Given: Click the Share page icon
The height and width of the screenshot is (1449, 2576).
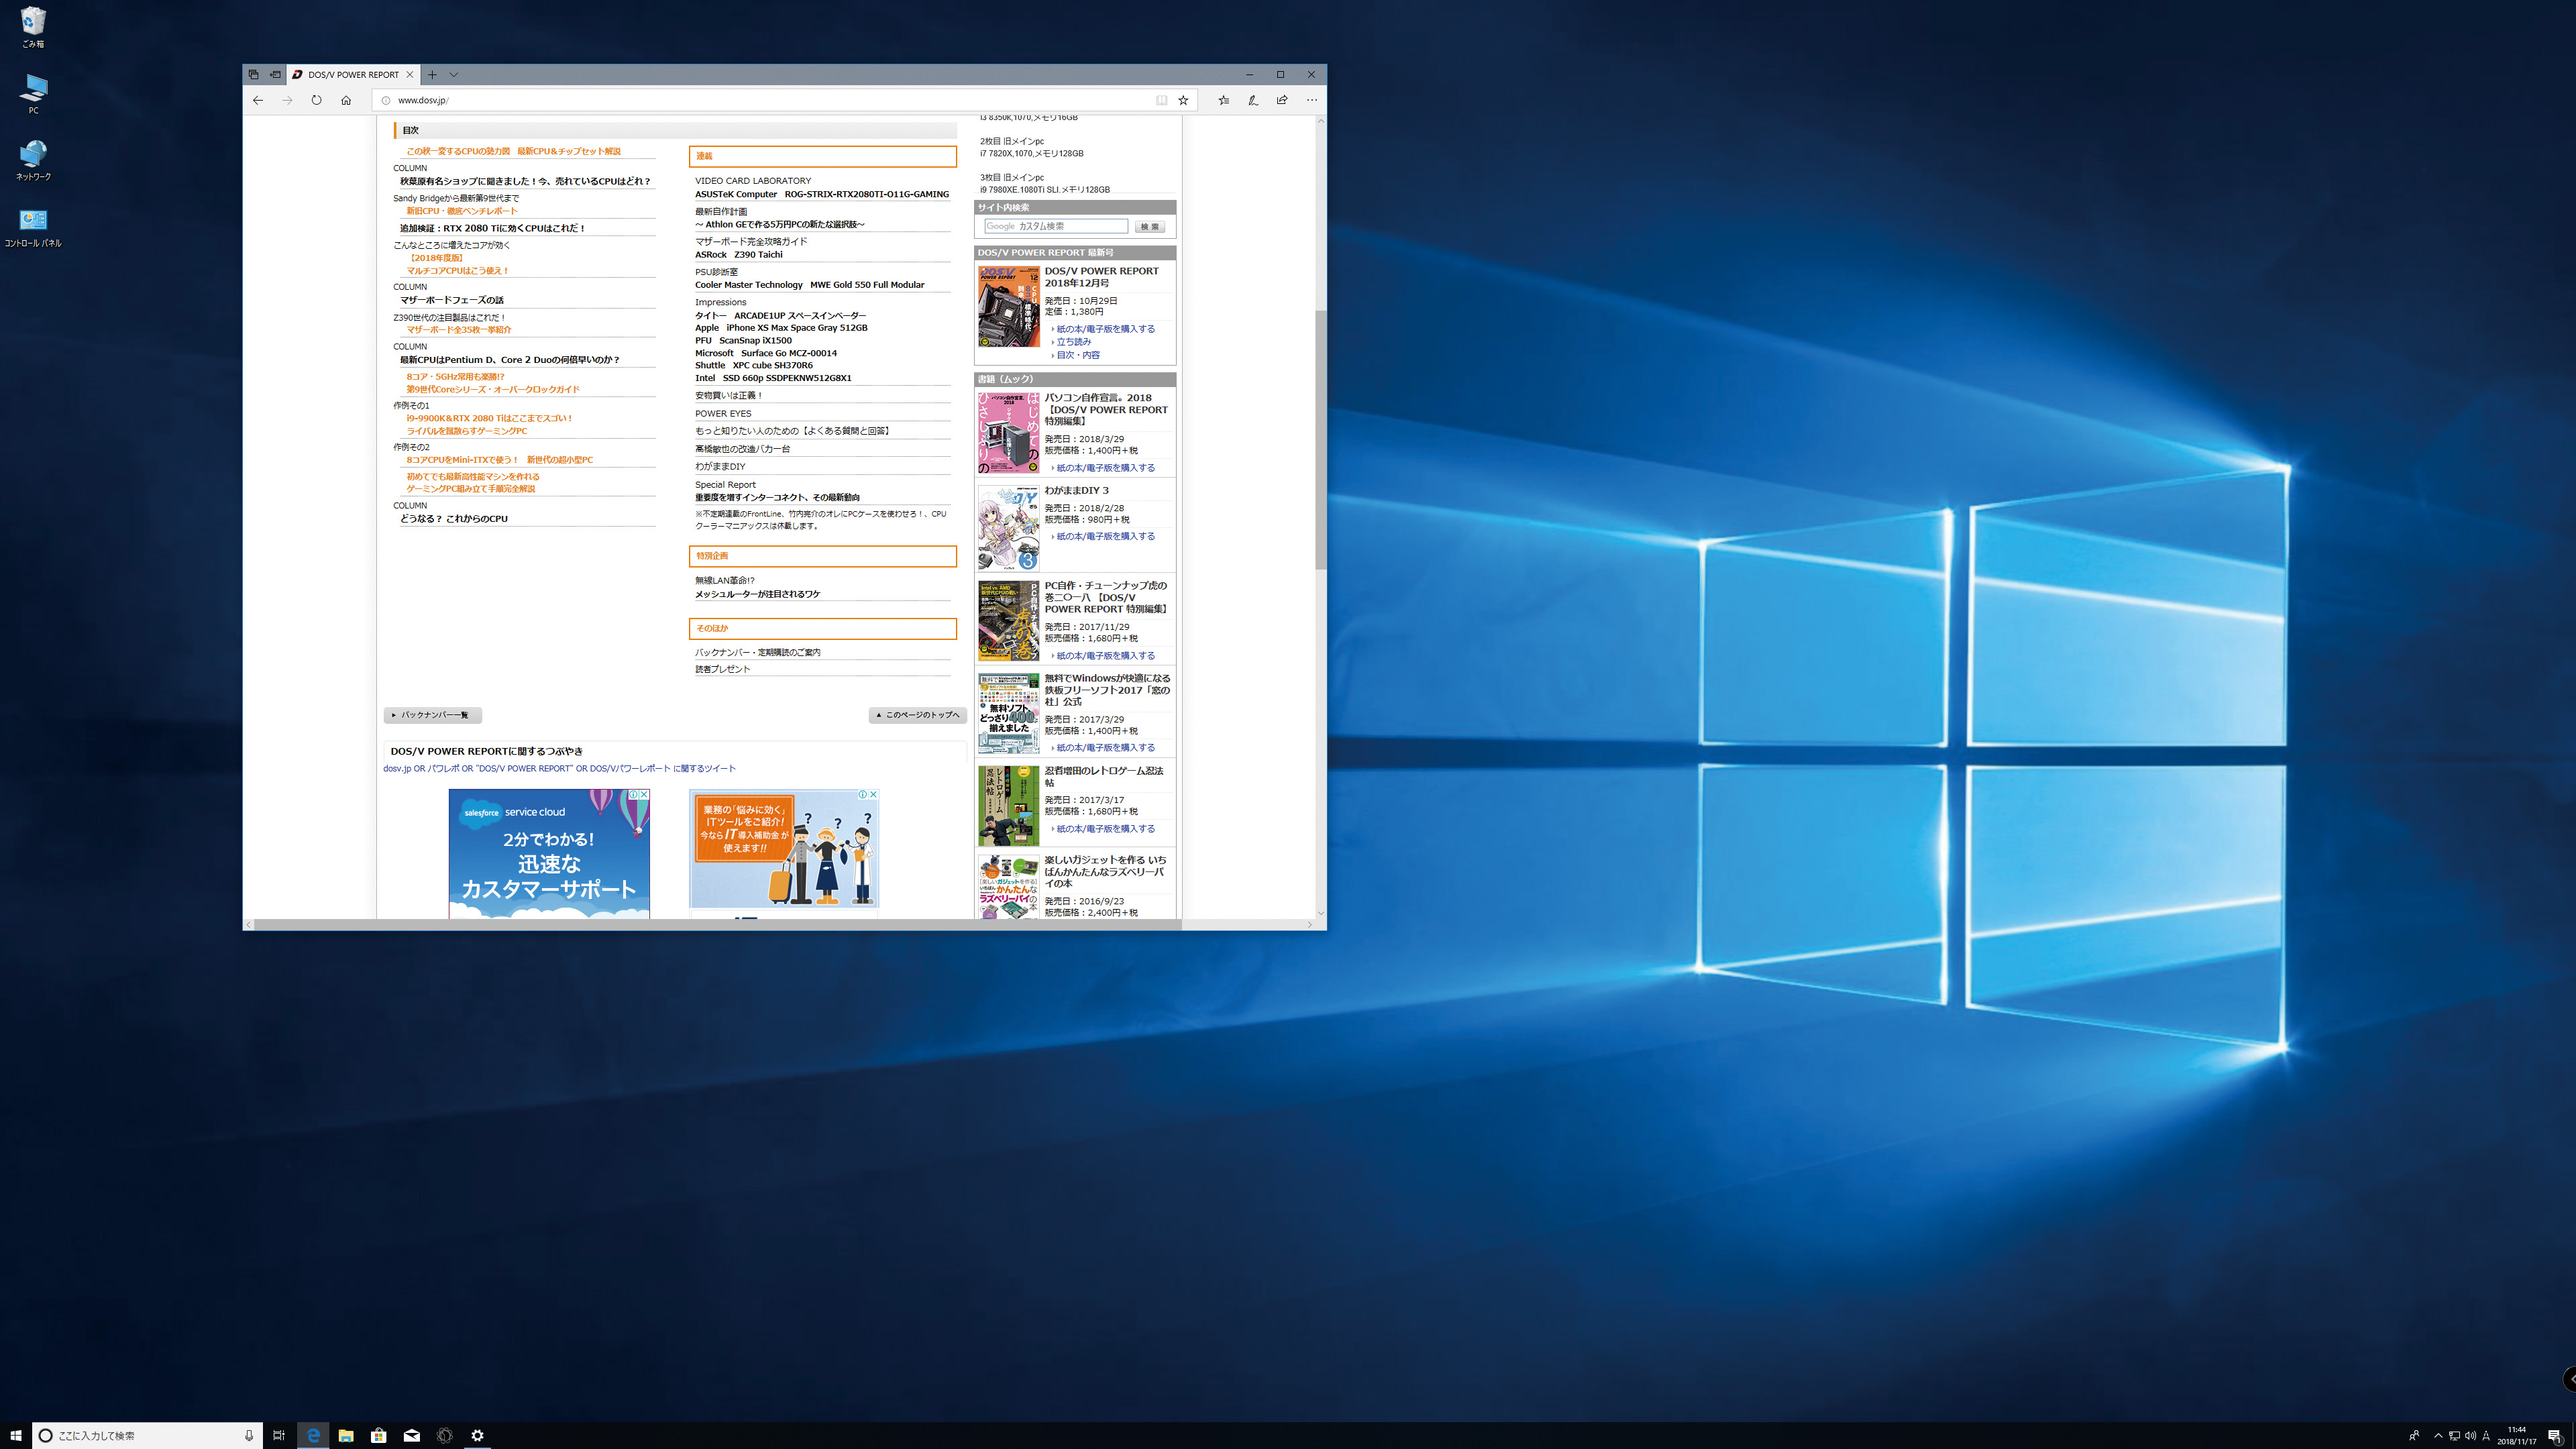Looking at the screenshot, I should click(1282, 100).
